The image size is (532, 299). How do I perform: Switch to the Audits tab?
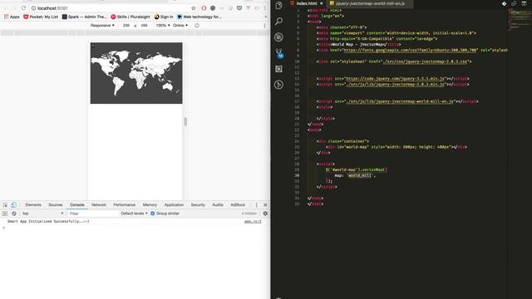coord(218,205)
